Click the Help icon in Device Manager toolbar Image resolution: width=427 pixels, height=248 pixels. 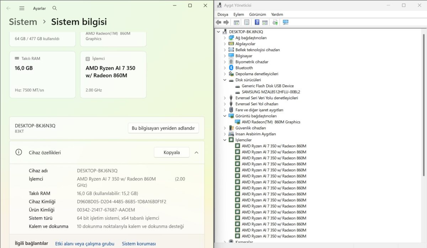[x=257, y=22]
